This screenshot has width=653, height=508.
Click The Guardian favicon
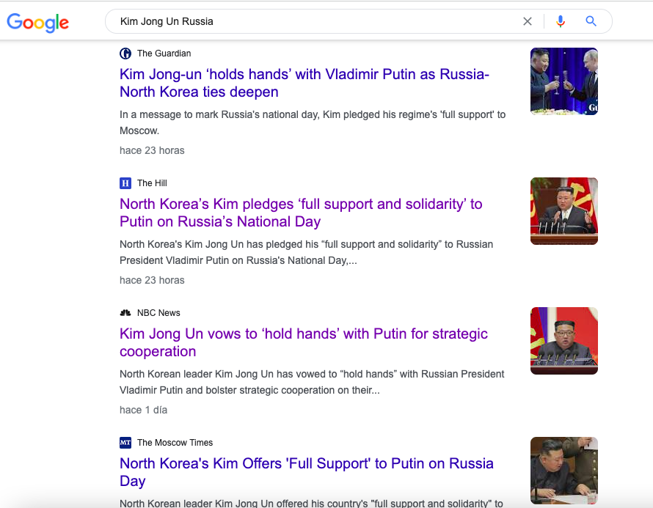[125, 54]
